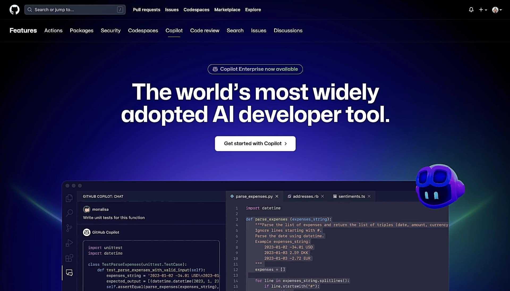Close the addresses.rb editor tab
The height and width of the screenshot is (291, 510).
point(322,196)
